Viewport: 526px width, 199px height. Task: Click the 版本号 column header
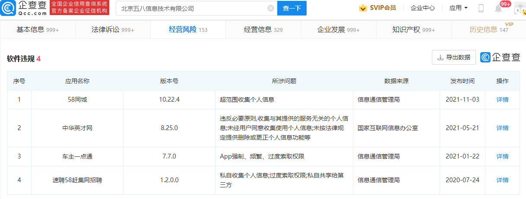169,81
